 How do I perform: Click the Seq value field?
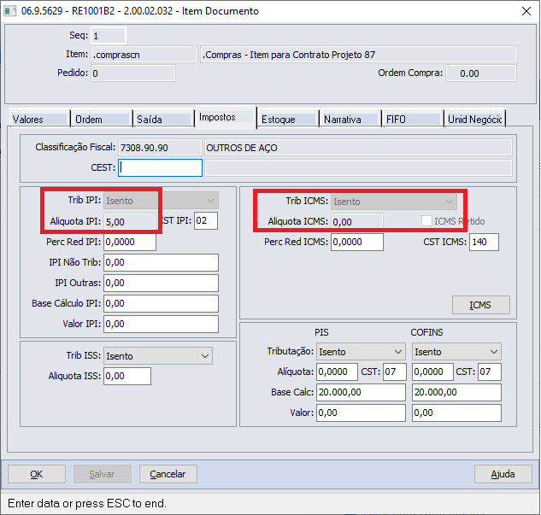108,36
